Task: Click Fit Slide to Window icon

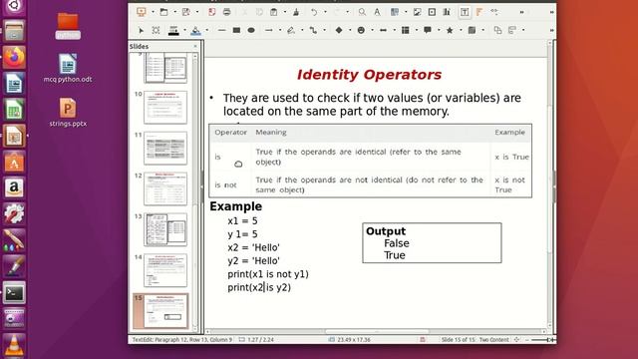Action: (516, 339)
